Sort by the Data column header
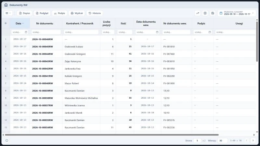The height and width of the screenshot is (146, 260). pyautogui.click(x=20, y=23)
